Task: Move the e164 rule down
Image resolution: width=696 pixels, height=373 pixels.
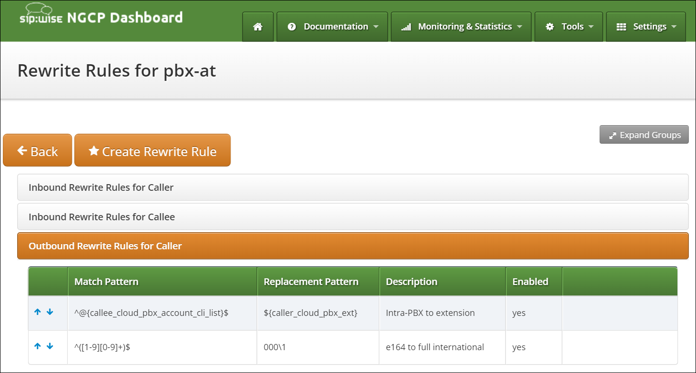Action: [x=50, y=346]
